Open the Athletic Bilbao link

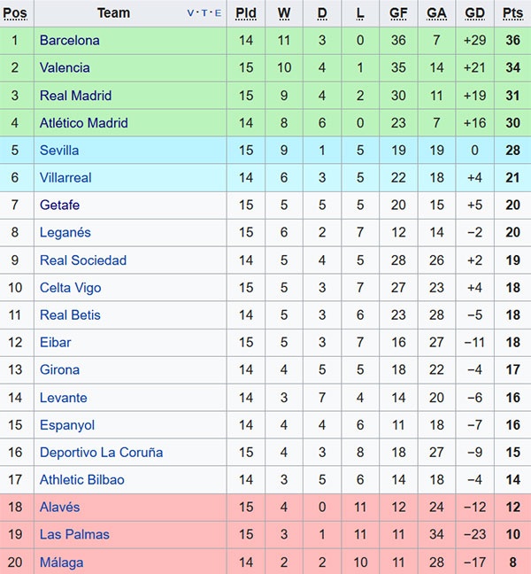(82, 479)
